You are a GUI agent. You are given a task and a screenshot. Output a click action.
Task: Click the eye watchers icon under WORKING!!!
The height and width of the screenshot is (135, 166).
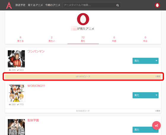click(x=10, y=104)
